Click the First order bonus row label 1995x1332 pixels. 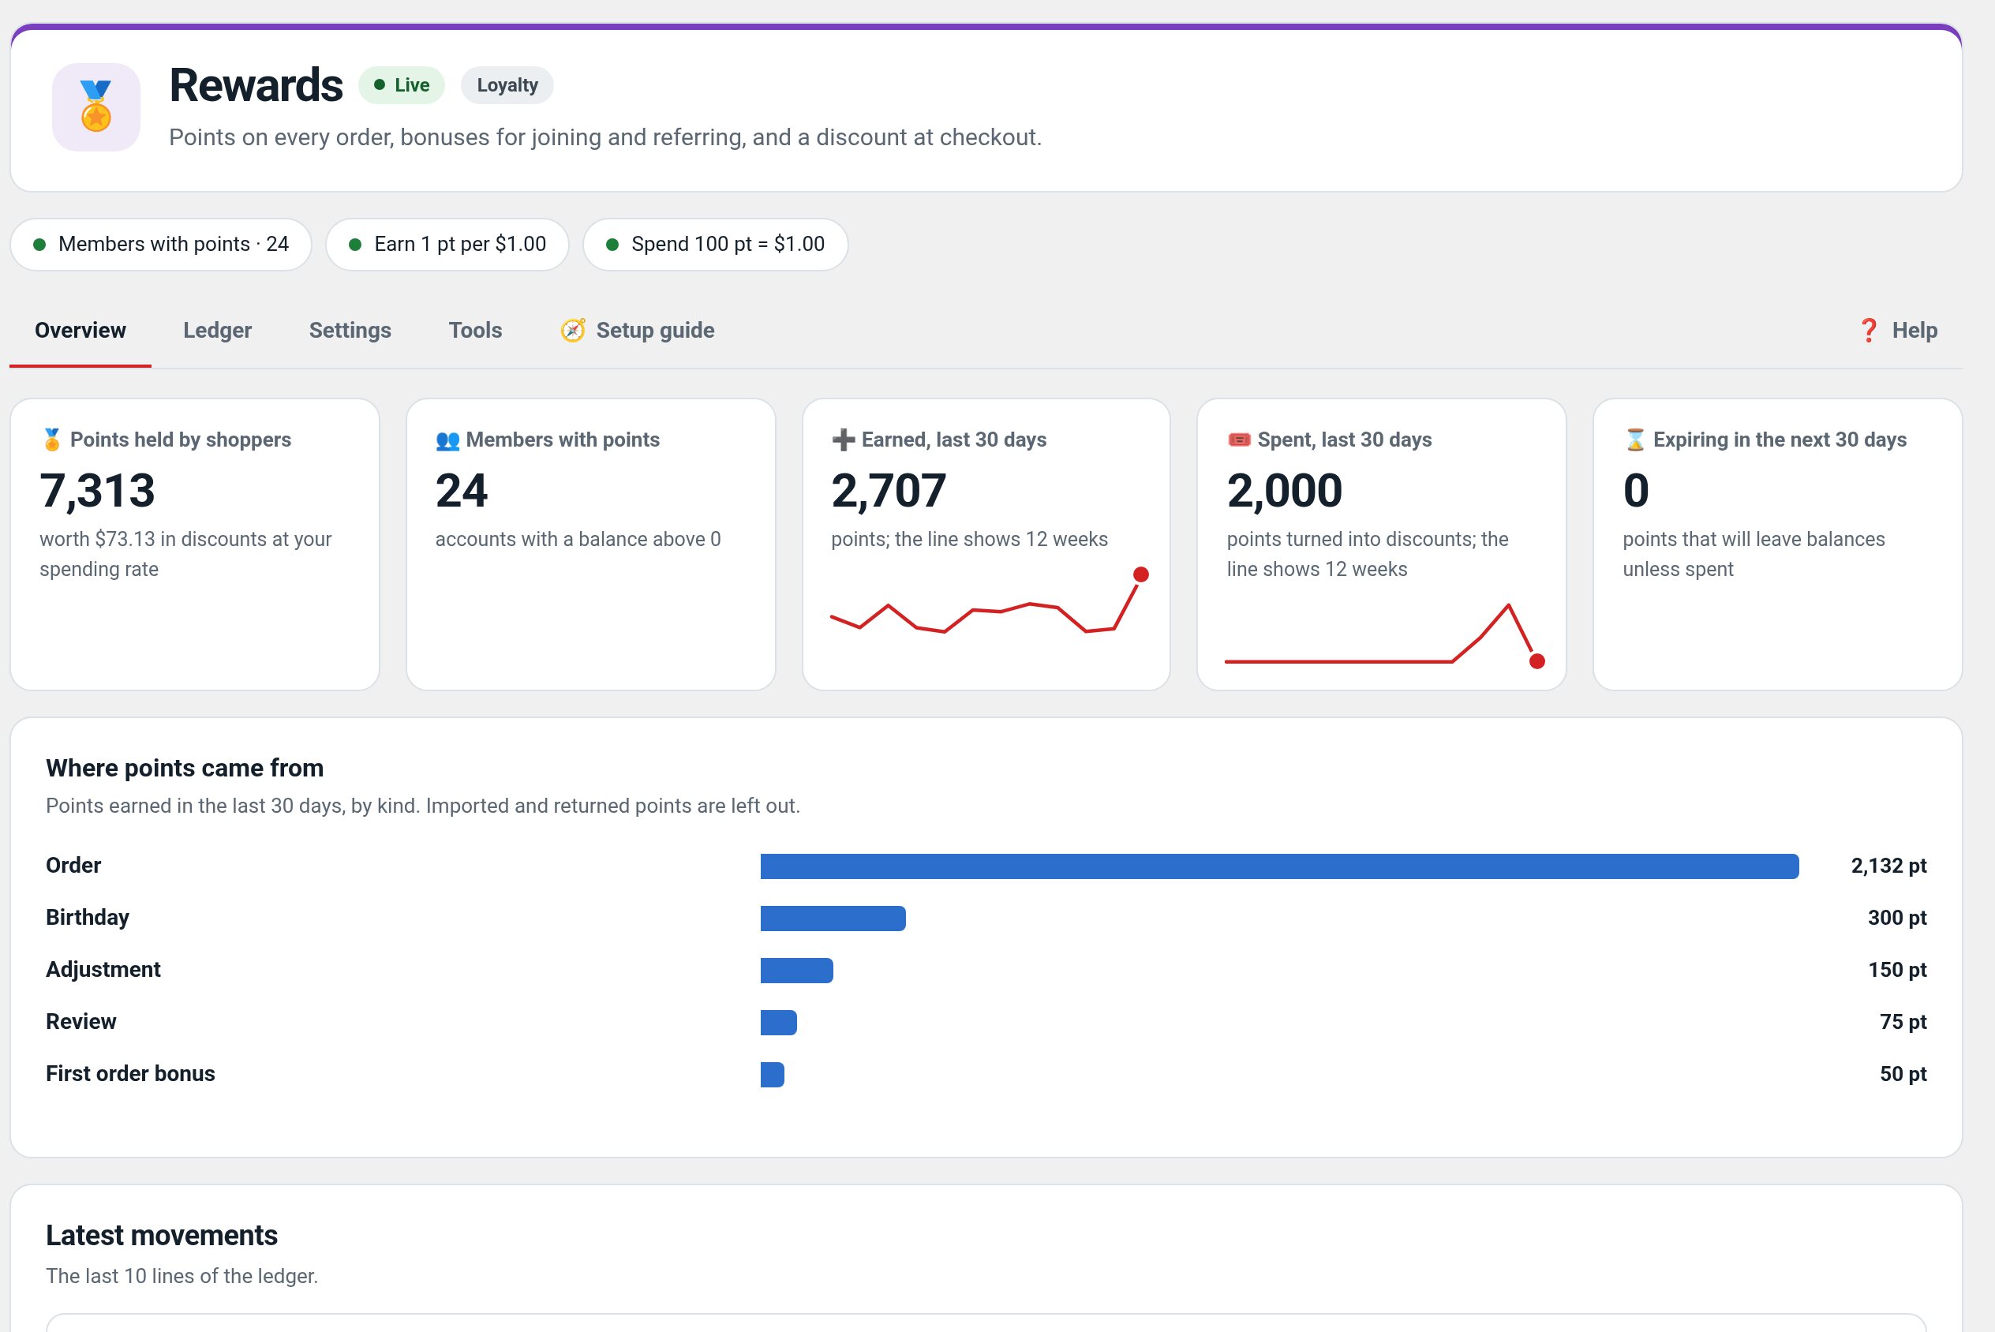pos(131,1074)
